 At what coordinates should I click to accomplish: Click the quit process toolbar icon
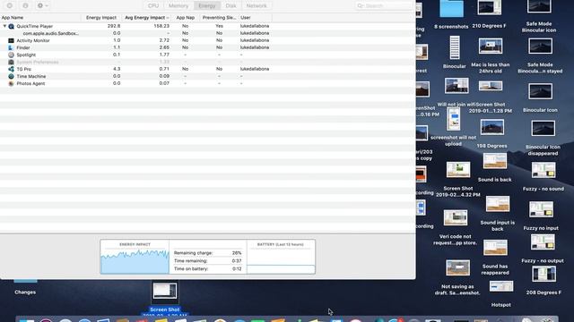(10, 5)
